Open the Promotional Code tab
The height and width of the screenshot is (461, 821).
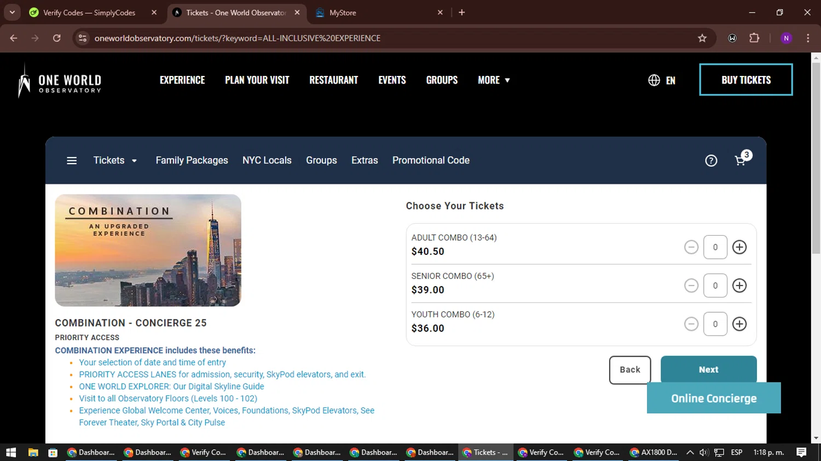431,160
